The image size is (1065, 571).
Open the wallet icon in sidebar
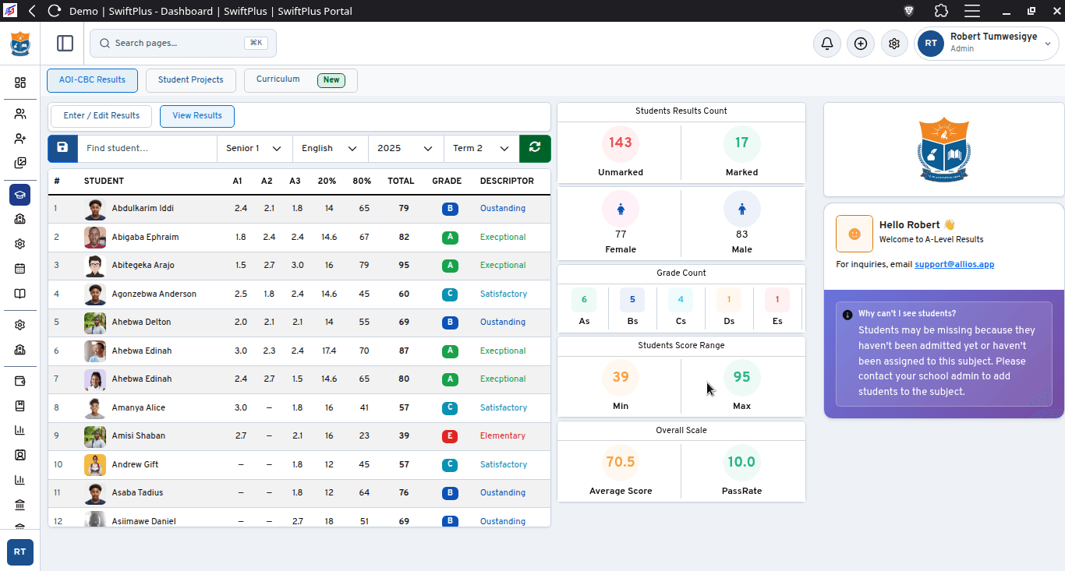[x=20, y=381]
